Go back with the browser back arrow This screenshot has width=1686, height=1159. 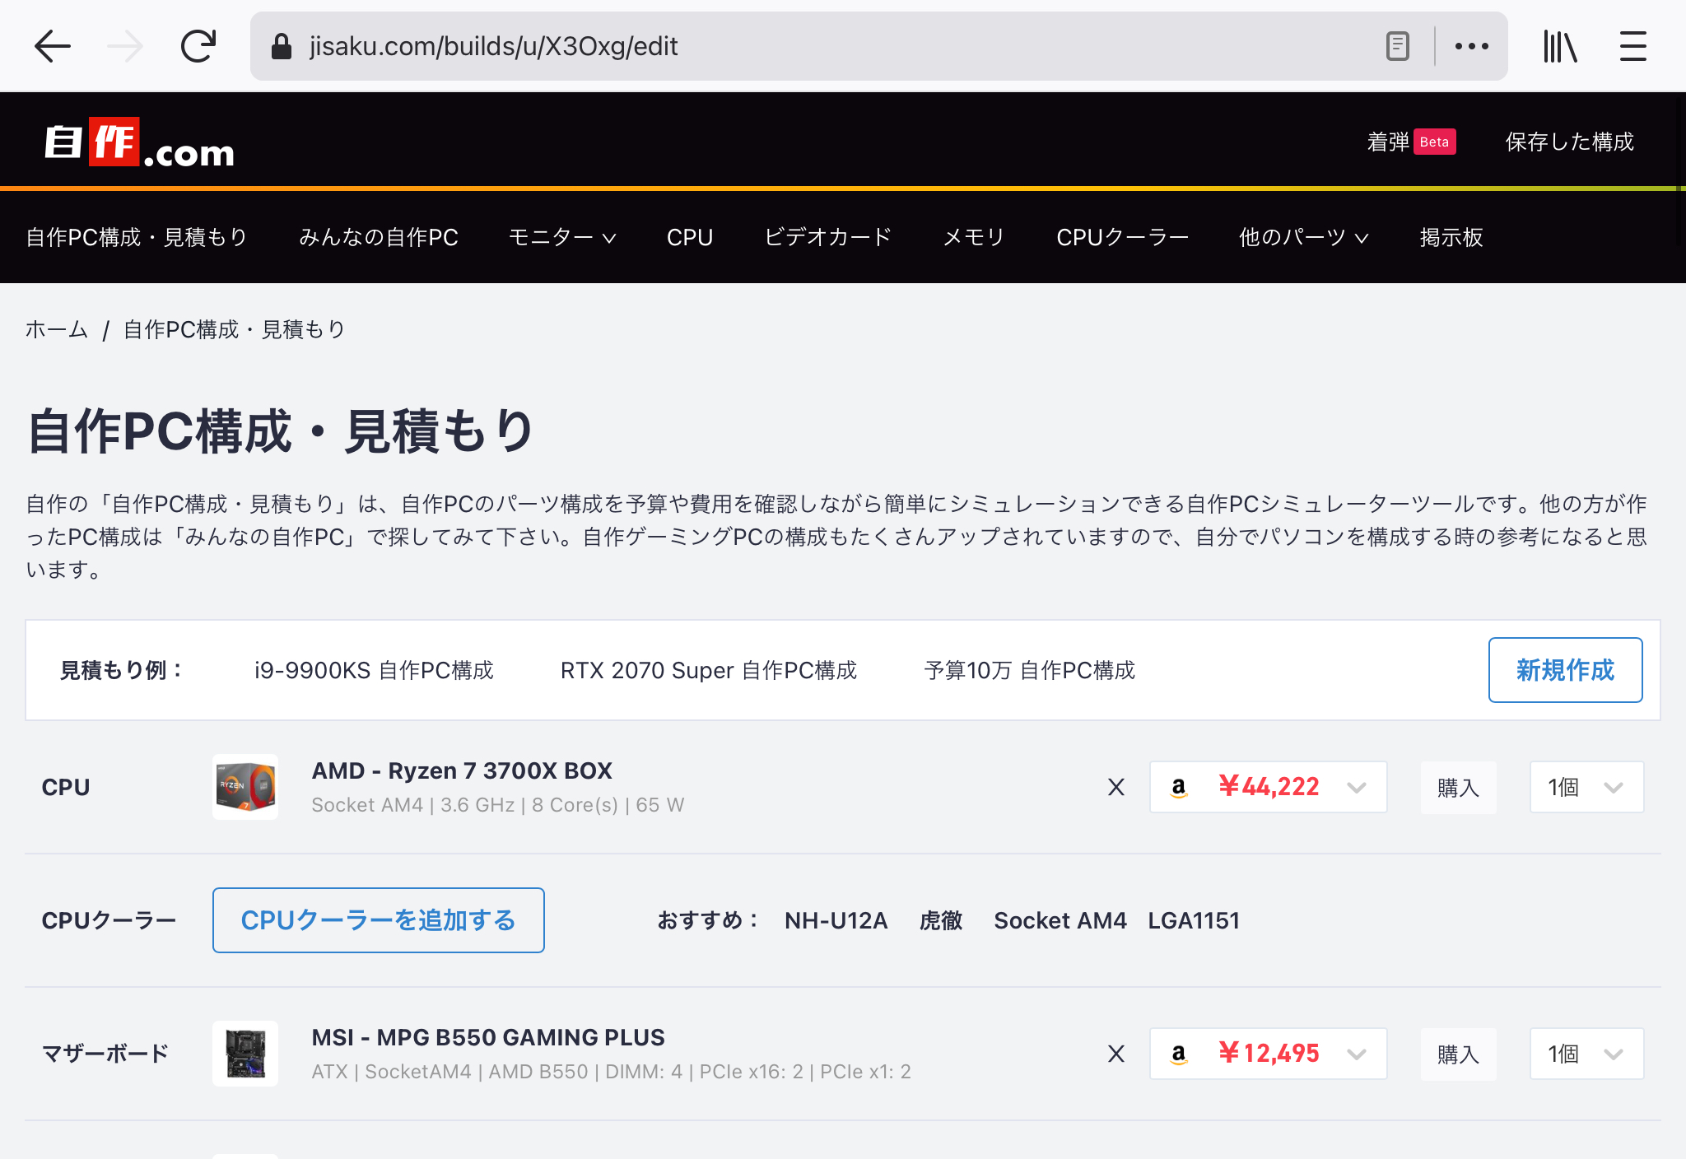tap(53, 46)
